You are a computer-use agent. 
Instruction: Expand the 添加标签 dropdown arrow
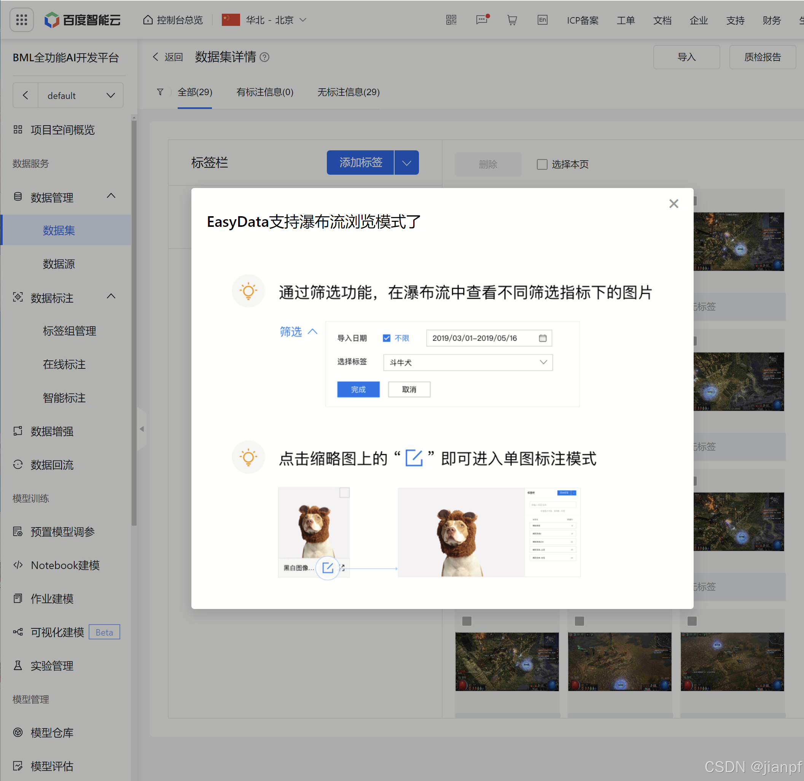pyautogui.click(x=406, y=163)
